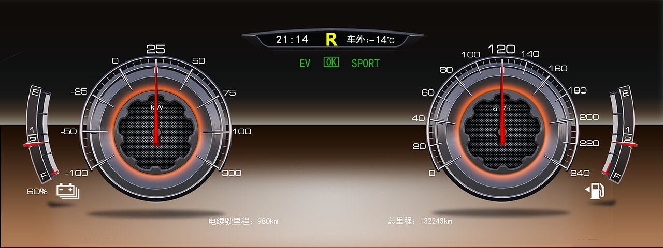This screenshot has width=663, height=248.
Task: Click the F mark on fuel gauge
Action: point(616,176)
